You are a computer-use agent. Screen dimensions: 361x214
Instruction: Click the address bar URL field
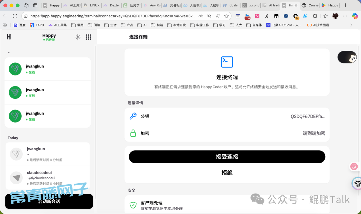[x=112, y=16]
